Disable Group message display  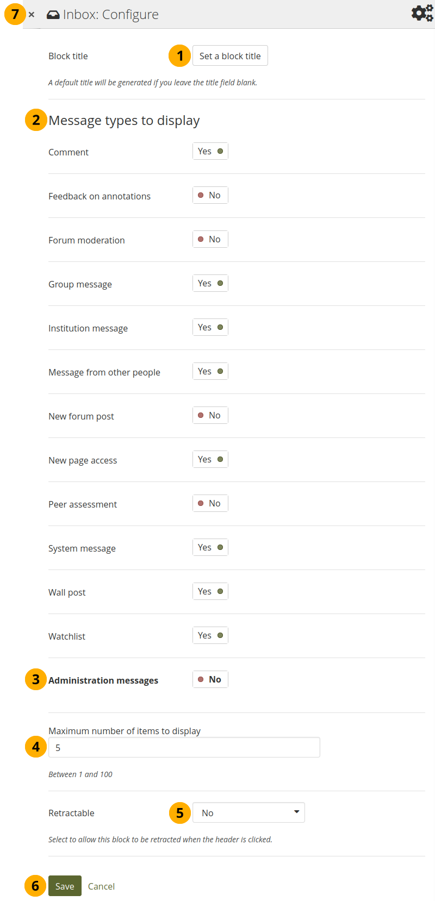pos(210,284)
